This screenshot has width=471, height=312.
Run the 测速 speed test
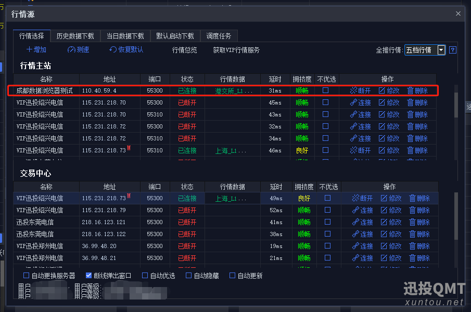(79, 50)
